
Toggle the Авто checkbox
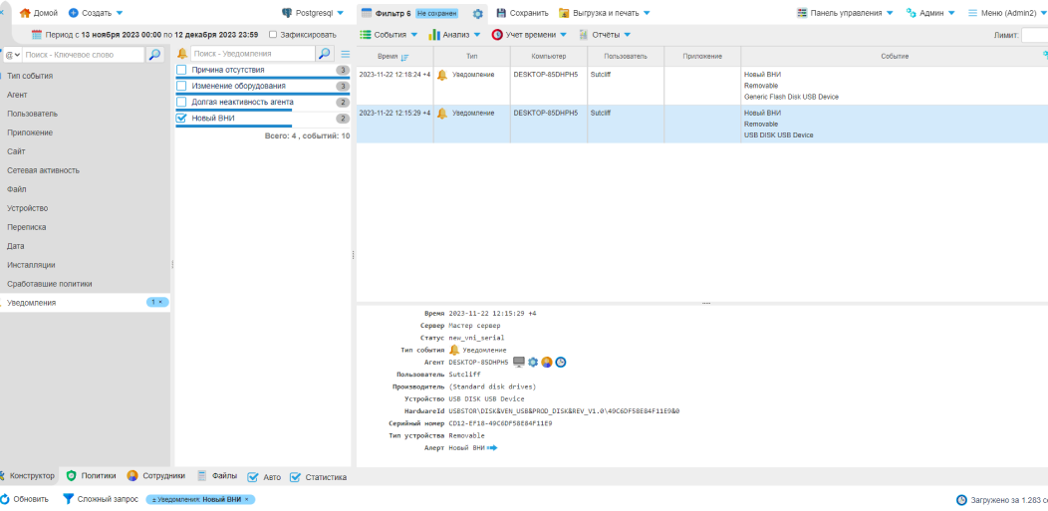(253, 477)
